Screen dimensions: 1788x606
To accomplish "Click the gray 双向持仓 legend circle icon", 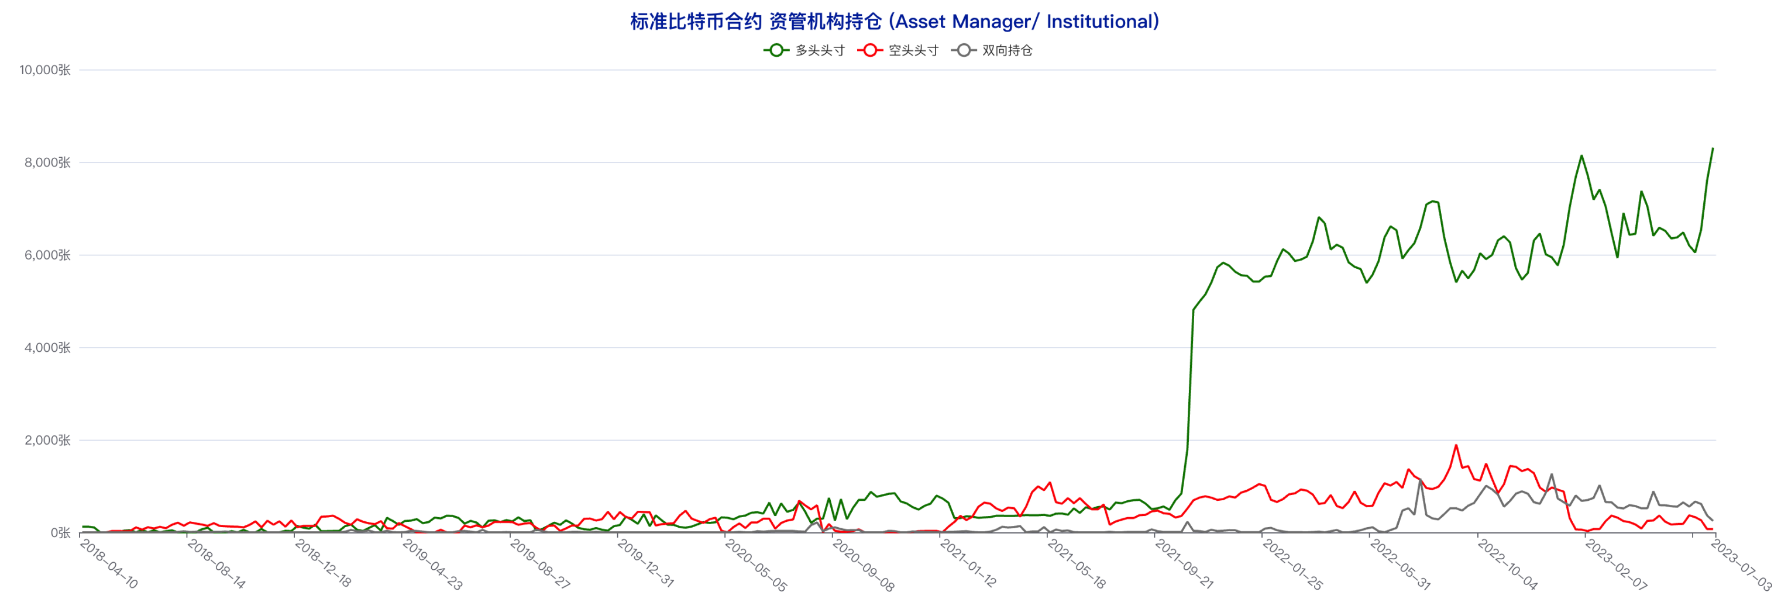I will pos(964,50).
